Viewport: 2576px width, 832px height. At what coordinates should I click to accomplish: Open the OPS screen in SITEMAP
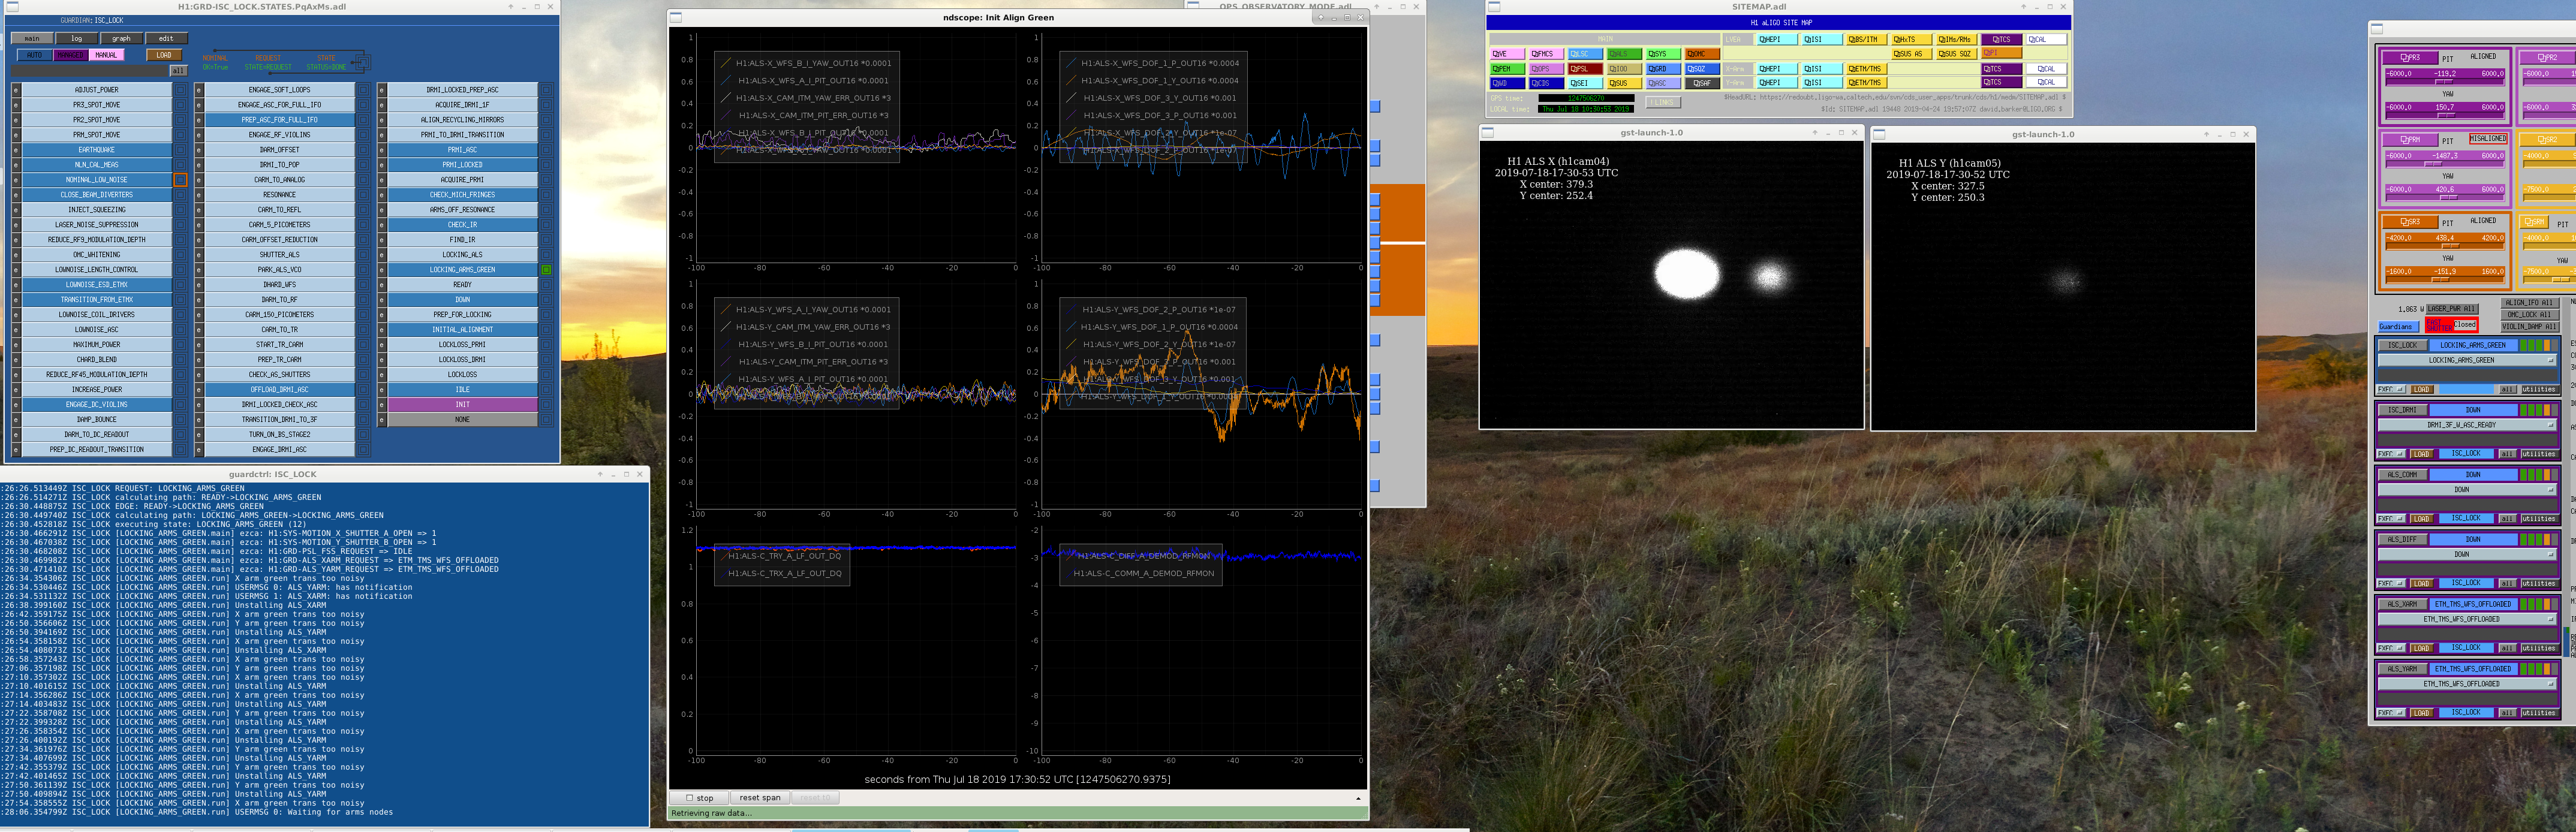1546,69
